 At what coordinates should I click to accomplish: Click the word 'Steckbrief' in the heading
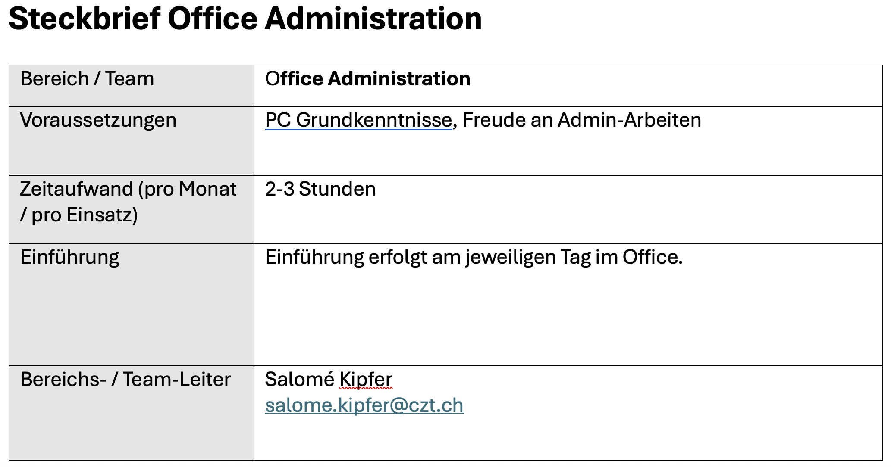coord(85,19)
